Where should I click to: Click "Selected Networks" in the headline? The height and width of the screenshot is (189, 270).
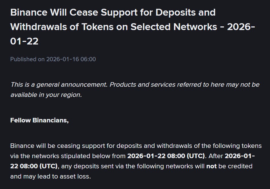(x=174, y=27)
